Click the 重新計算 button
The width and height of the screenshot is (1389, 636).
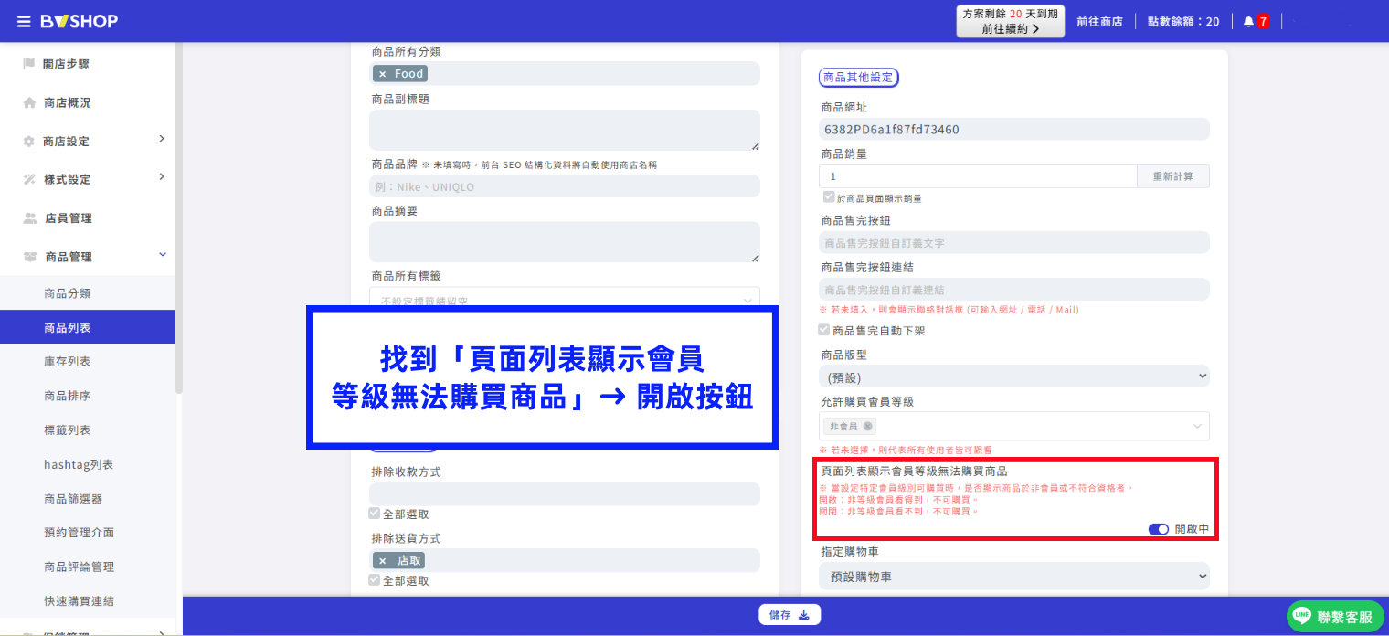click(1173, 176)
